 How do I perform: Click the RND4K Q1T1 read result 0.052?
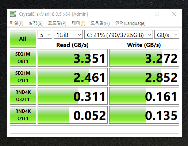(x=73, y=115)
